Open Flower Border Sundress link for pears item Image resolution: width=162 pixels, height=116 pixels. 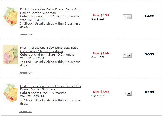click(x=50, y=88)
